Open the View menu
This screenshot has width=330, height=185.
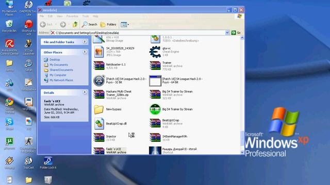(60, 16)
